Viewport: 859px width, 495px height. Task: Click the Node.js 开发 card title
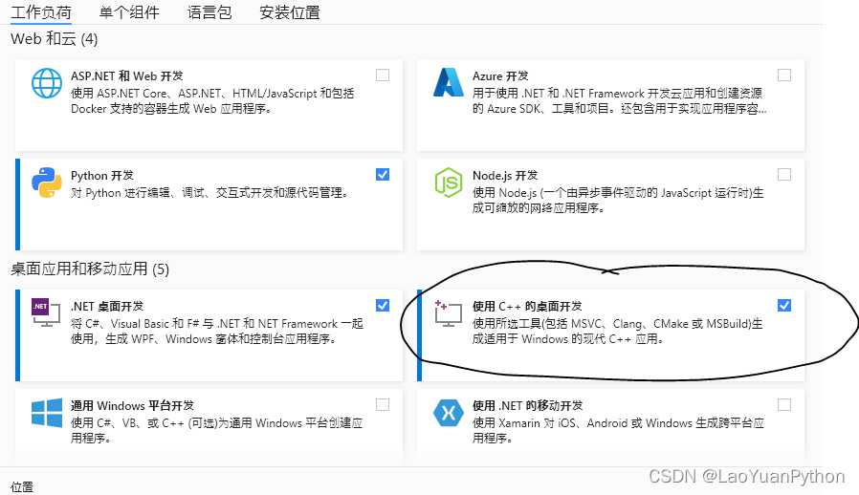coord(504,176)
